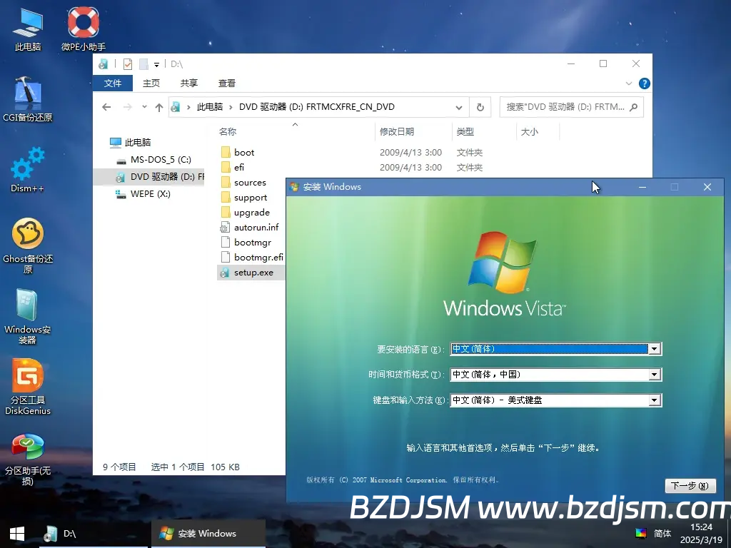The height and width of the screenshot is (548, 731).
Task: Open the Ghost备份还原 desktop icon
Action: (28, 245)
